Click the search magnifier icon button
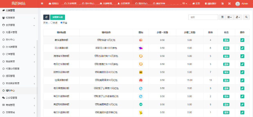Image resolution: width=253 pixels, height=117 pixels. point(246,17)
